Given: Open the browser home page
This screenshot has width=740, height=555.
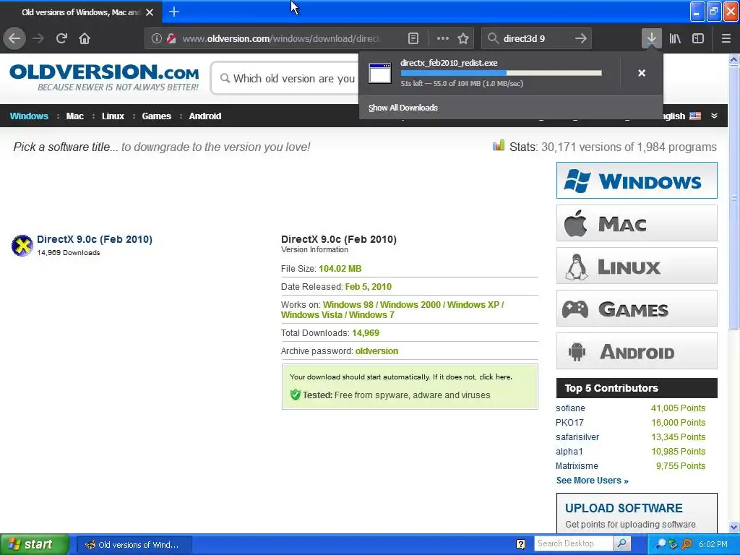Looking at the screenshot, I should [x=85, y=38].
